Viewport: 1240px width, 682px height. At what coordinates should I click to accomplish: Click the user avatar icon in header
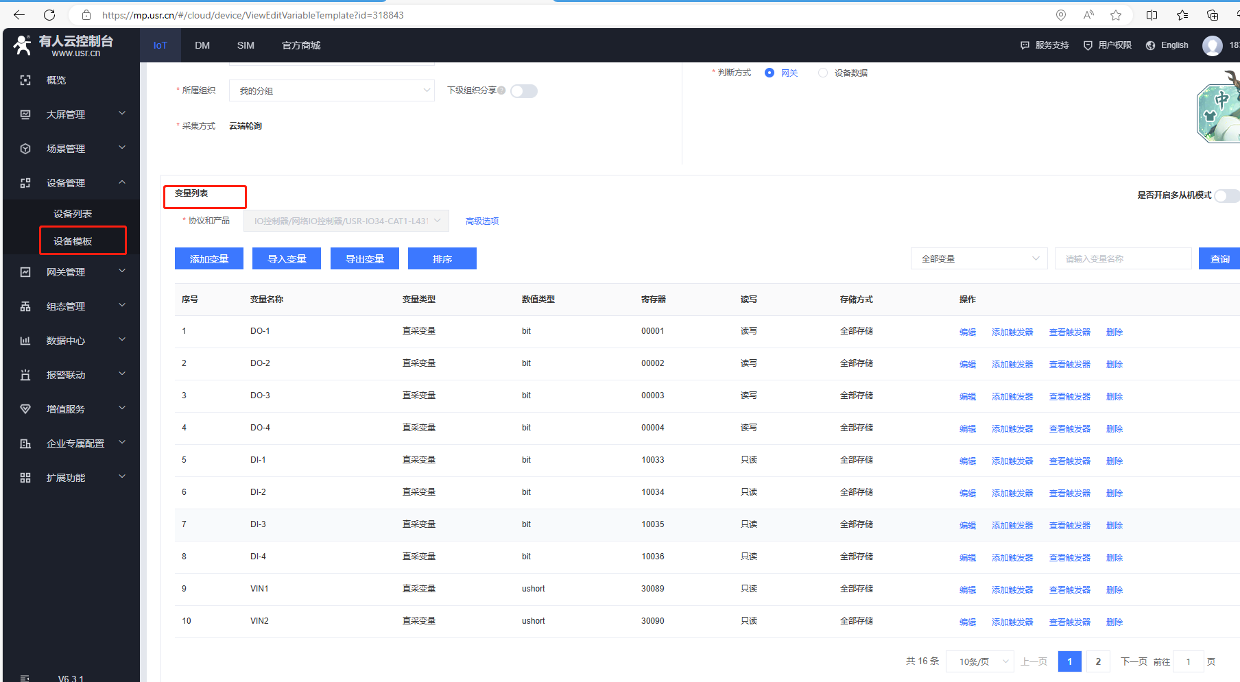pyautogui.click(x=1212, y=45)
